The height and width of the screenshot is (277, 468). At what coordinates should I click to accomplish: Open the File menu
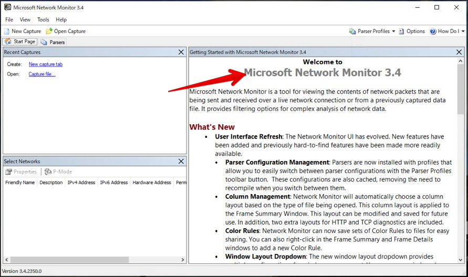(9, 19)
